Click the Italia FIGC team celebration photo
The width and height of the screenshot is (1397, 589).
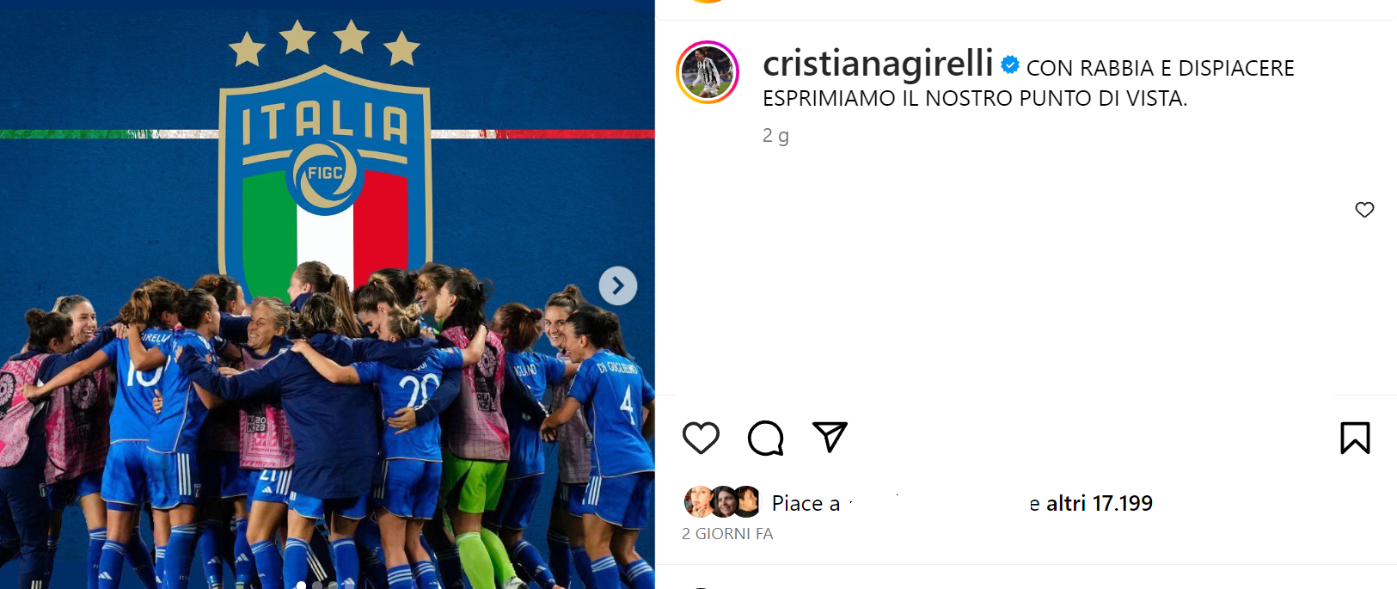pyautogui.click(x=327, y=294)
